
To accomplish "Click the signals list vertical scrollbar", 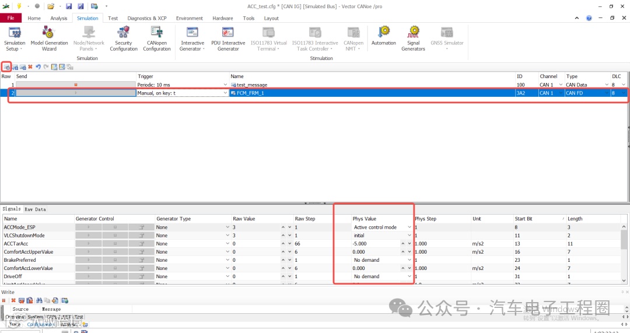I will pyautogui.click(x=624, y=254).
